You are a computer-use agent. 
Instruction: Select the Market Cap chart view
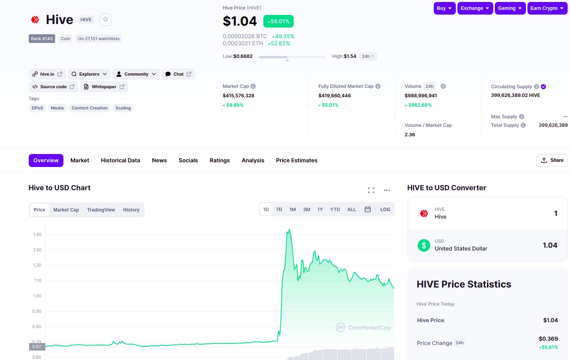[66, 210]
